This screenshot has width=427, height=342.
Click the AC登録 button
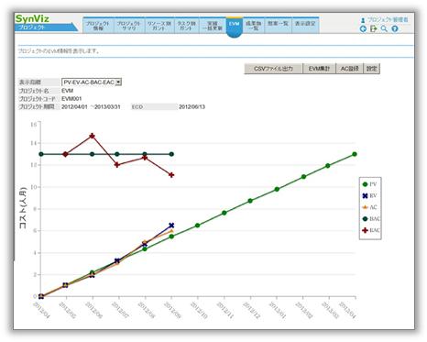tap(349, 69)
